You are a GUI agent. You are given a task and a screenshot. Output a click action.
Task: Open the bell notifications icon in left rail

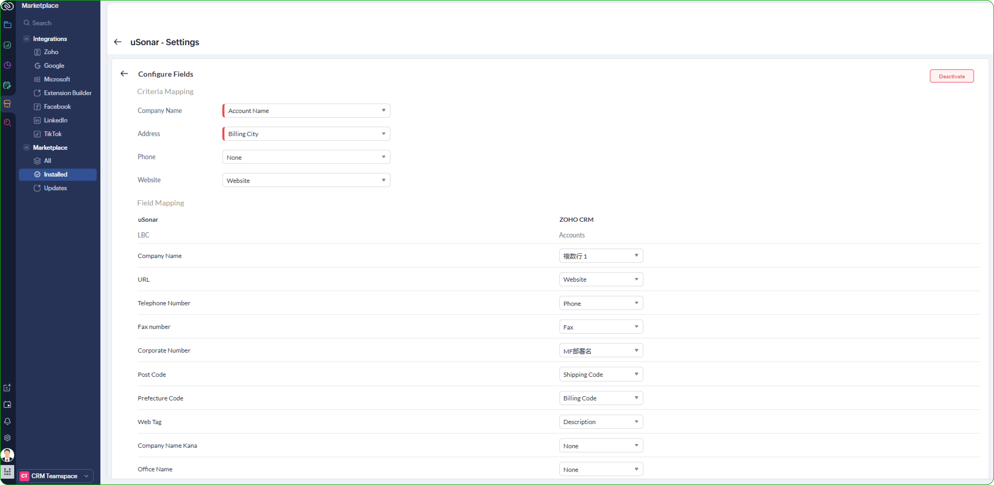pyautogui.click(x=7, y=421)
